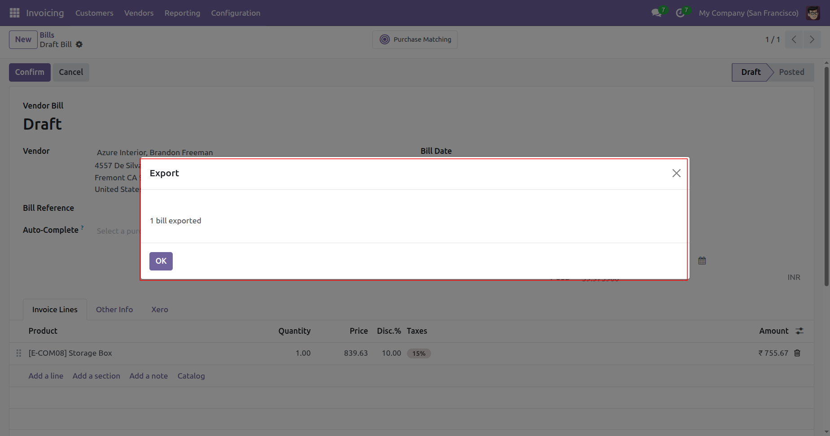Click the Auto-Complete help question mark
The height and width of the screenshot is (436, 830).
[82, 227]
